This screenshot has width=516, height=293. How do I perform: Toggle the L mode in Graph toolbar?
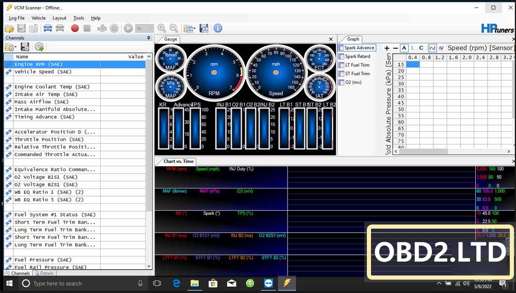pyautogui.click(x=413, y=48)
